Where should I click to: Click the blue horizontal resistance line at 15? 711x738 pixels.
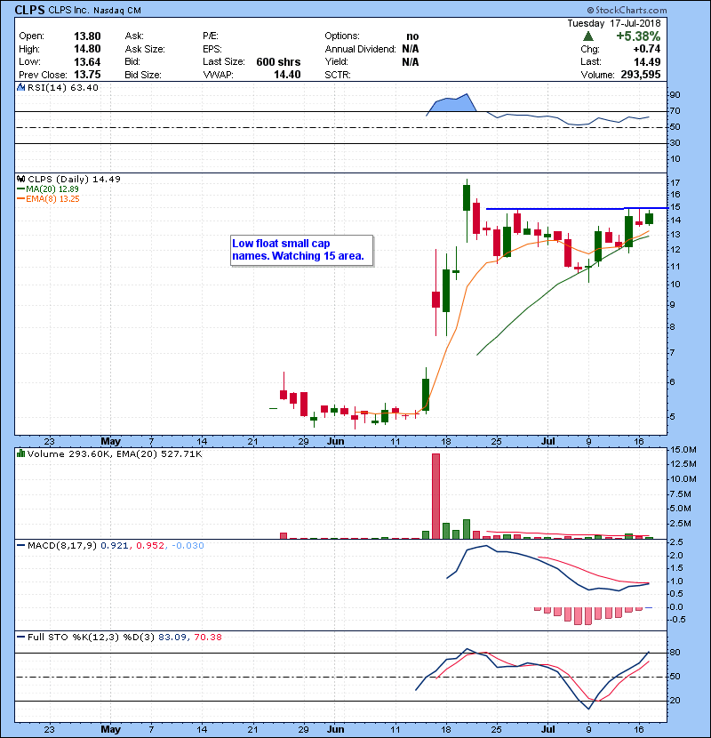577,208
